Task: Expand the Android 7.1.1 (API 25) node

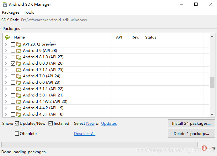Action: pos(6,70)
